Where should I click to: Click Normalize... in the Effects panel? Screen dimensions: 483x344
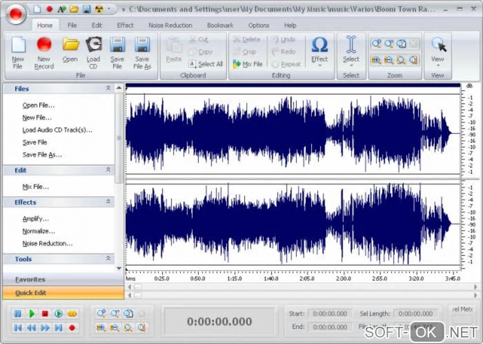39,231
